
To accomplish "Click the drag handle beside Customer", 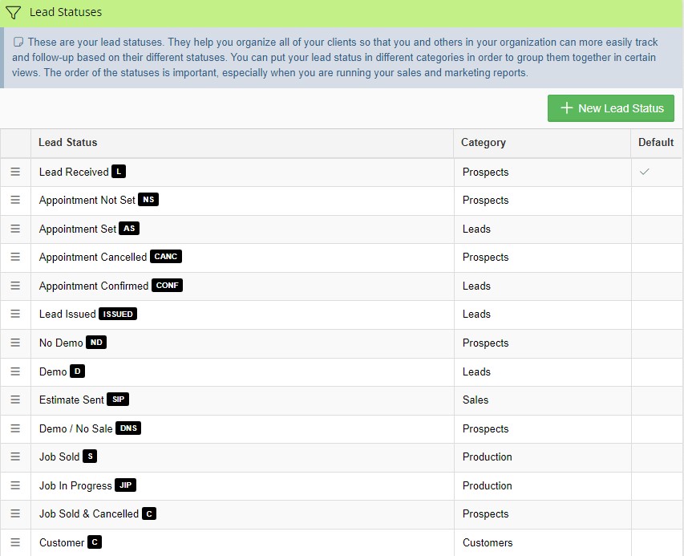I will coord(16,542).
